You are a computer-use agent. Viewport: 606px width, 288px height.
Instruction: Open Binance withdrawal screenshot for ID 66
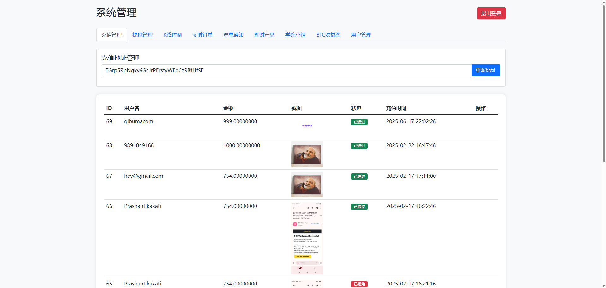307,238
